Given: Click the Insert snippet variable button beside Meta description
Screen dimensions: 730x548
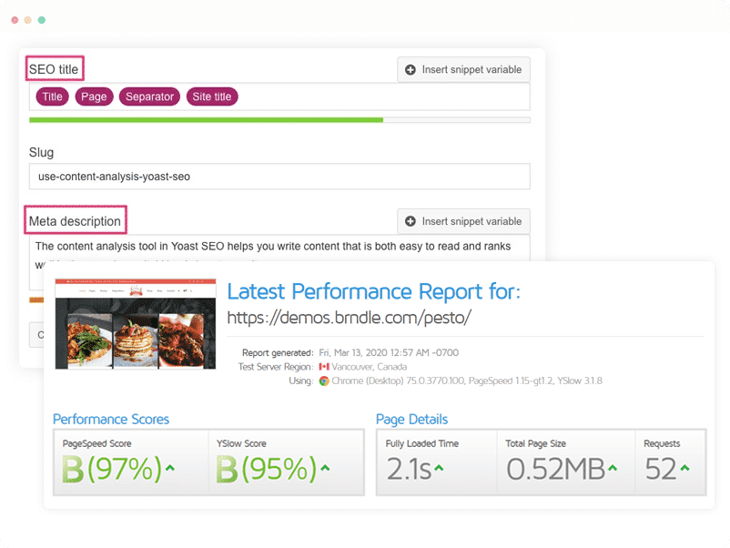Looking at the screenshot, I should [463, 221].
